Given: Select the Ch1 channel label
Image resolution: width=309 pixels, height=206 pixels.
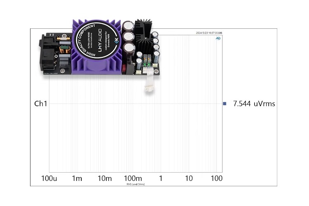Looking at the screenshot, I should 40,104.
